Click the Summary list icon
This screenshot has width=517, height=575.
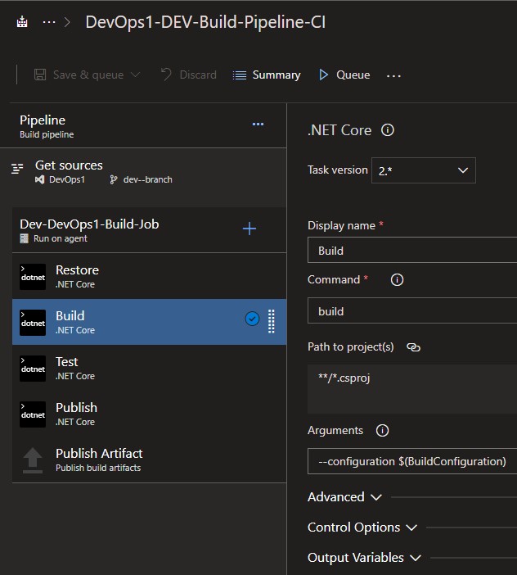(x=240, y=75)
